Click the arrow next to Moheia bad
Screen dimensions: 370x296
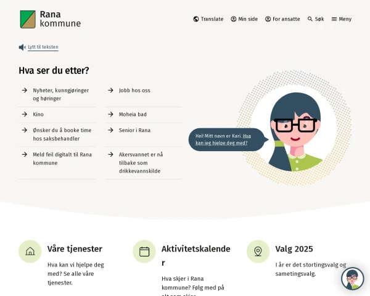[x=110, y=114]
